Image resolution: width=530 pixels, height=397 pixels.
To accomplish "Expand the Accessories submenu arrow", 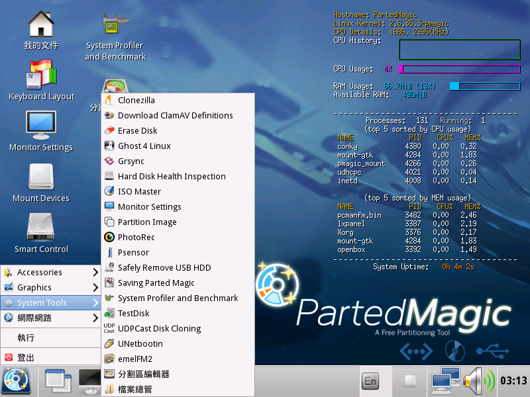I will [x=95, y=272].
